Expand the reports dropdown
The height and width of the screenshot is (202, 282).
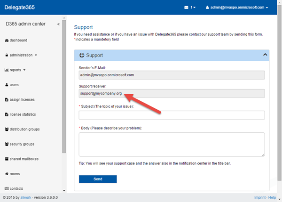pyautogui.click(x=16, y=70)
